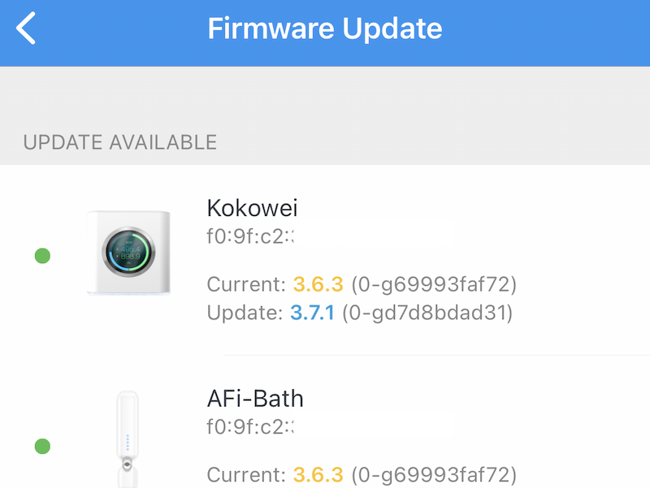650x488 pixels.
Task: Tap Kokowei MAC address f0:9f:c2
Action: [250, 236]
